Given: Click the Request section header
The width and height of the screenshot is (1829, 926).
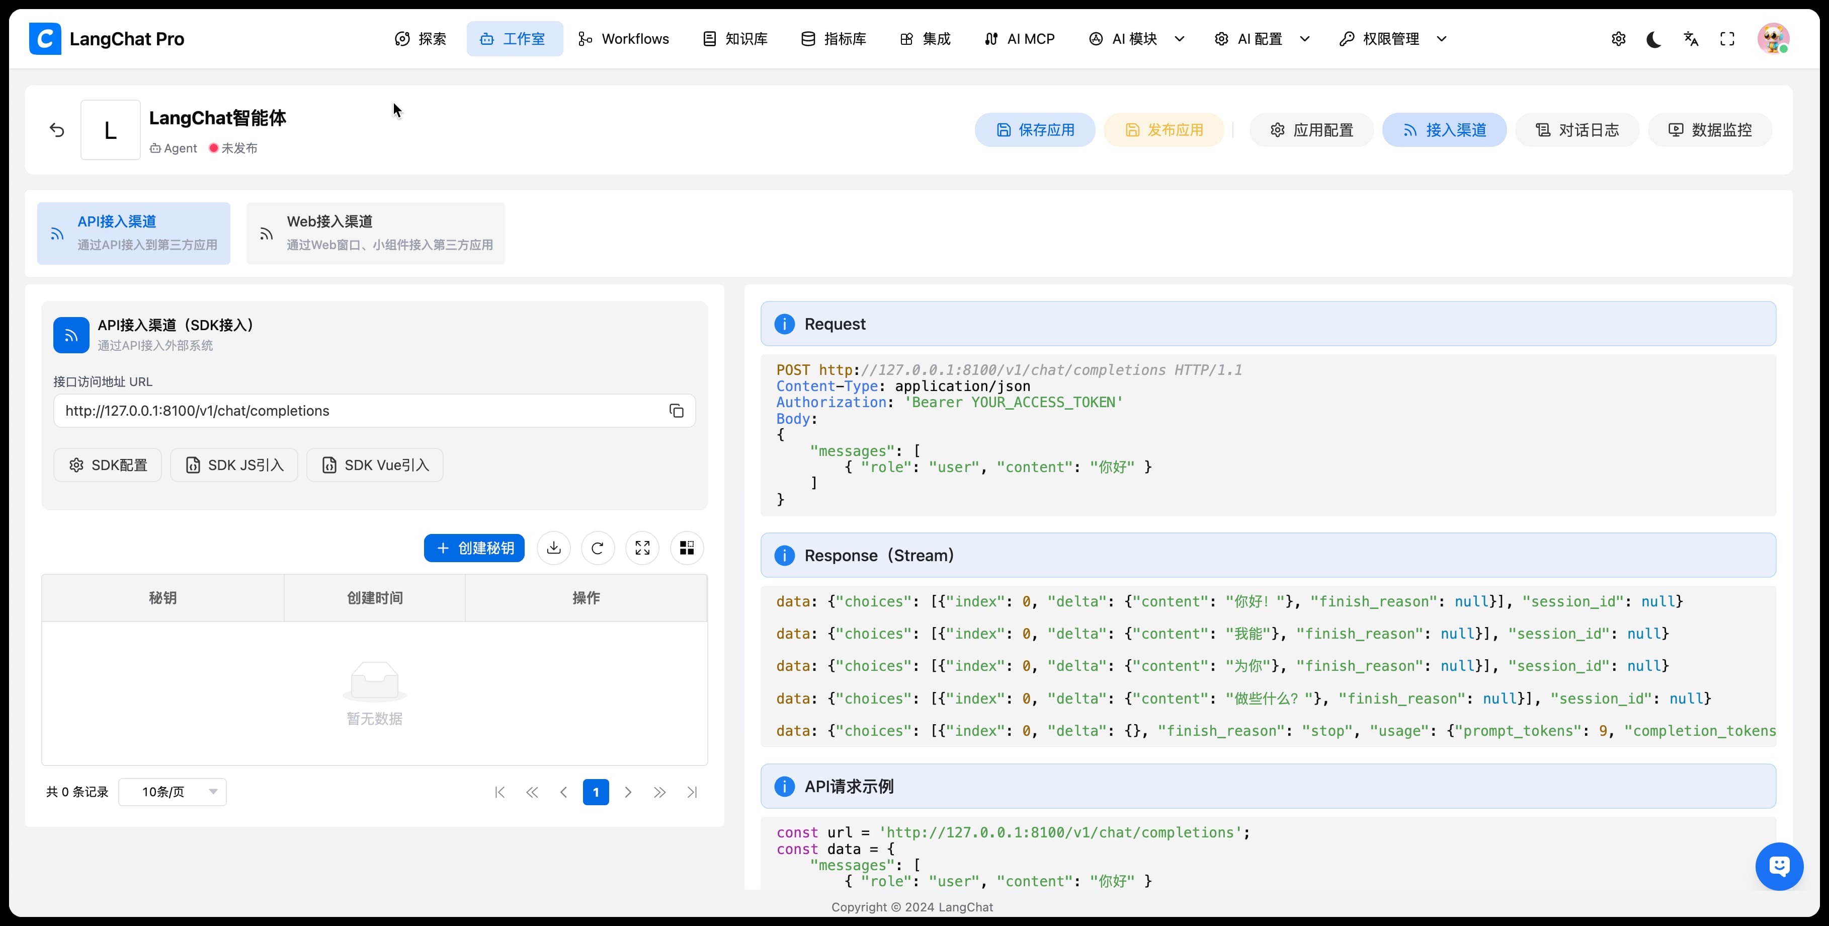Looking at the screenshot, I should point(1268,324).
